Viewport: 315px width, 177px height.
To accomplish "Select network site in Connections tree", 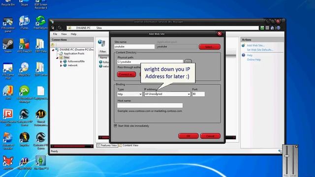I will pos(72,65).
